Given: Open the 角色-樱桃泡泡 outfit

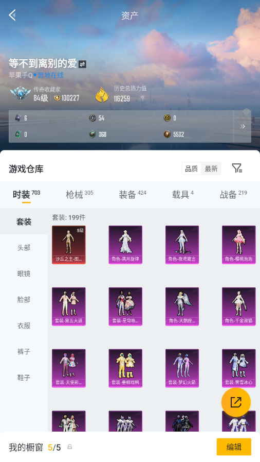Looking at the screenshot, I should [x=239, y=245].
